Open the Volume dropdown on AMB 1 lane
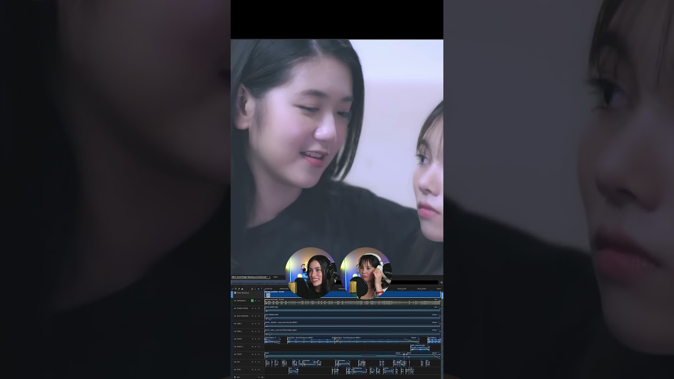Viewport: 674px width, 379px height. point(435,322)
